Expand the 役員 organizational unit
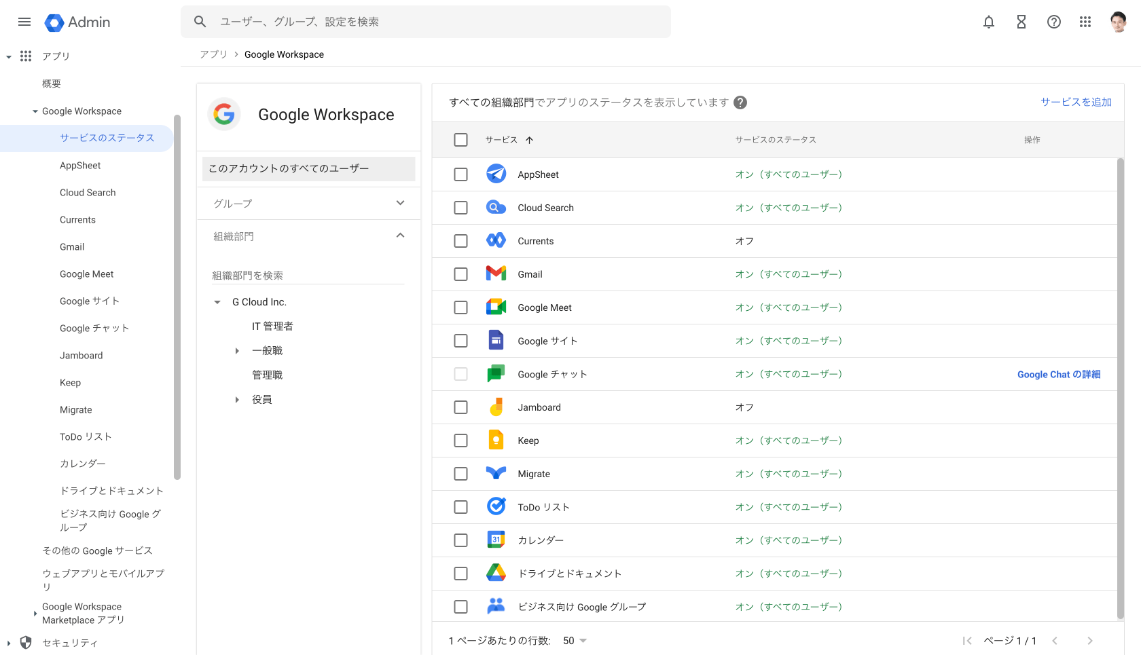Screen dimensions: 1141x655 [237, 400]
